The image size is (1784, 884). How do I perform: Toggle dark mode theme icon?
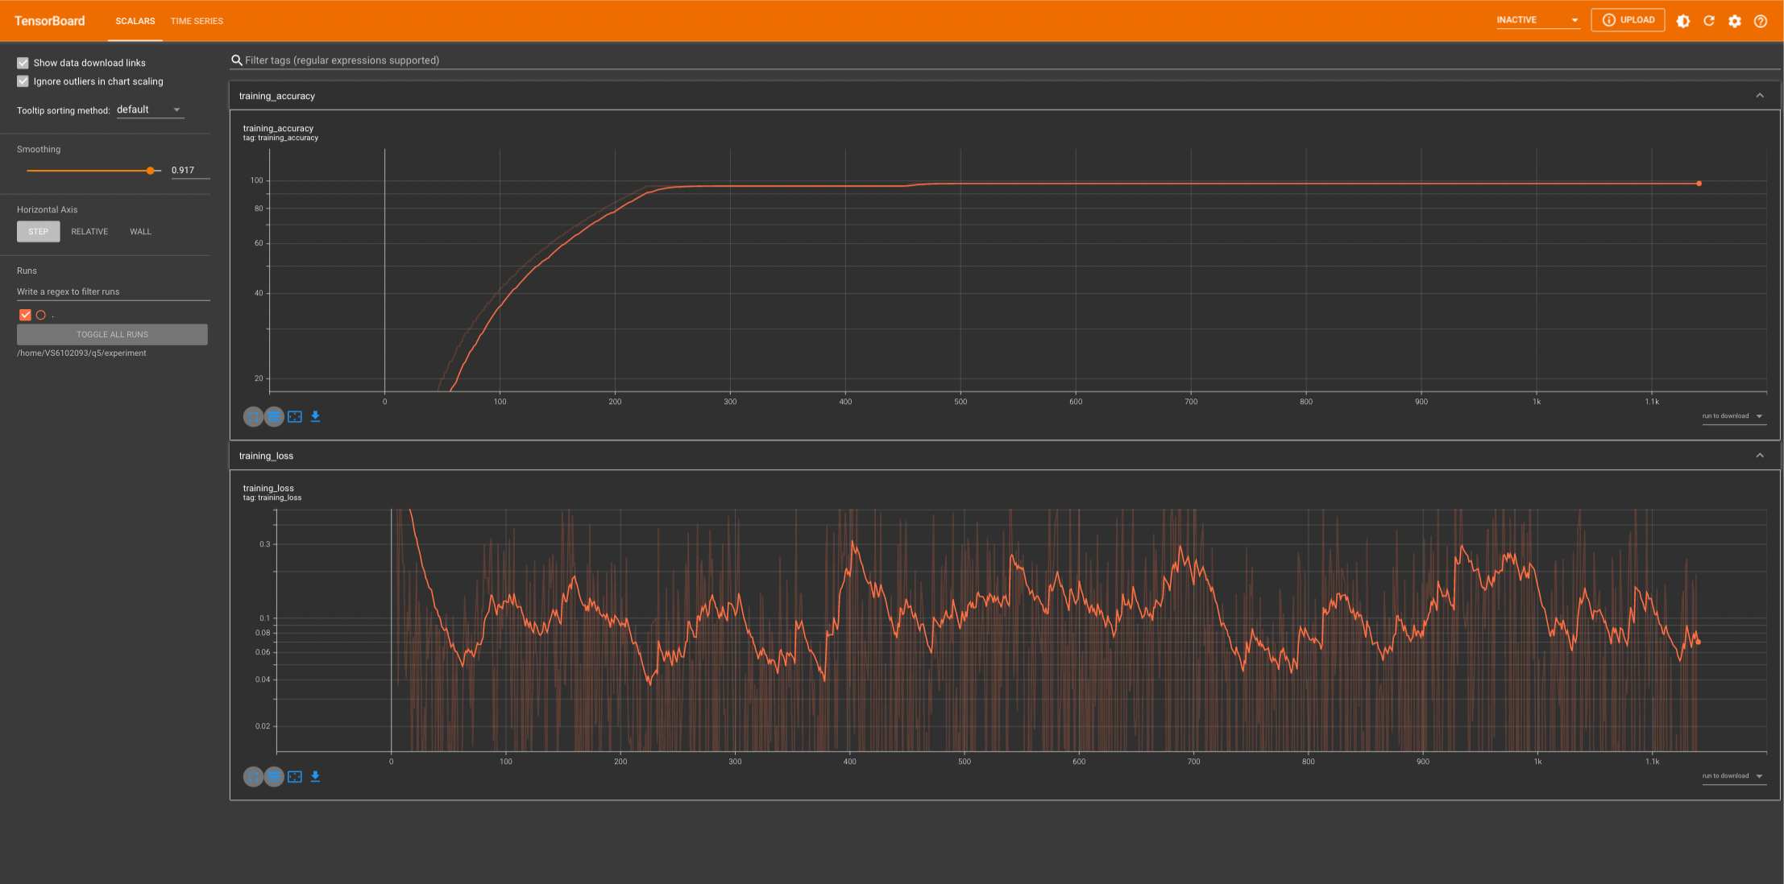[1683, 21]
